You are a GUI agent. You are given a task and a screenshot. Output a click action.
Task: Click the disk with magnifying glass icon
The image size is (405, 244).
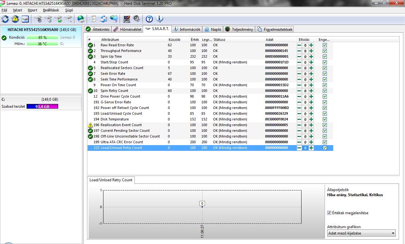click(x=68, y=19)
